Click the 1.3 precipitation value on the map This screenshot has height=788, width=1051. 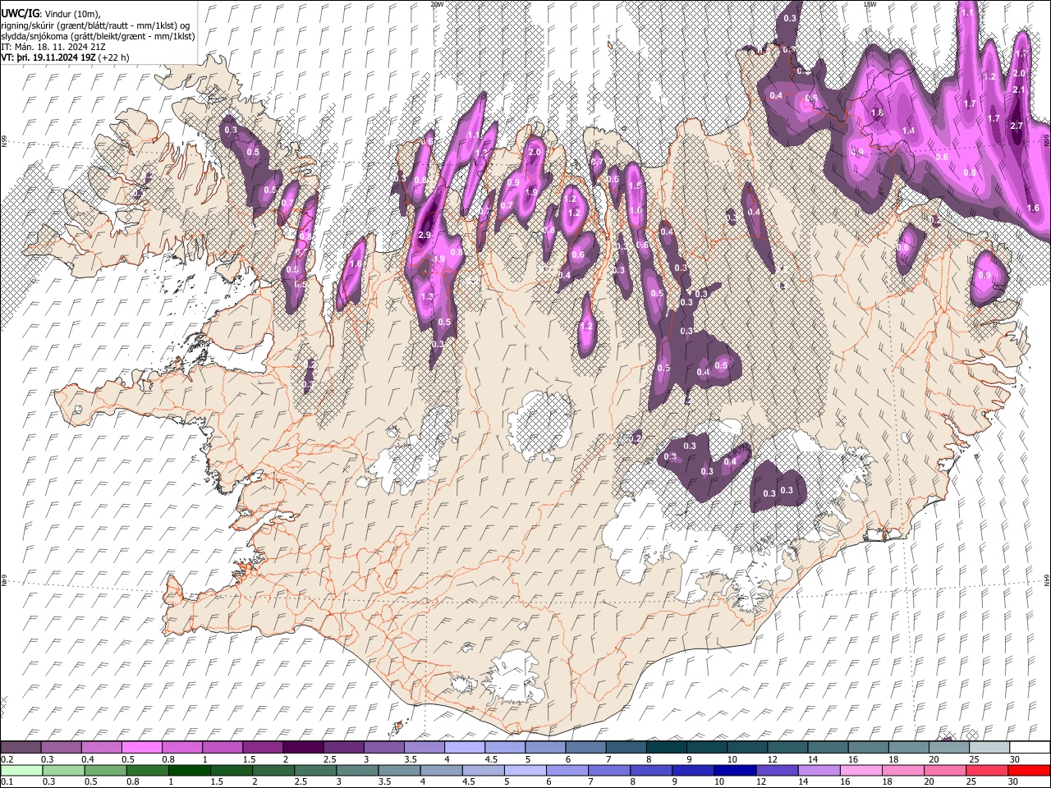(x=427, y=297)
